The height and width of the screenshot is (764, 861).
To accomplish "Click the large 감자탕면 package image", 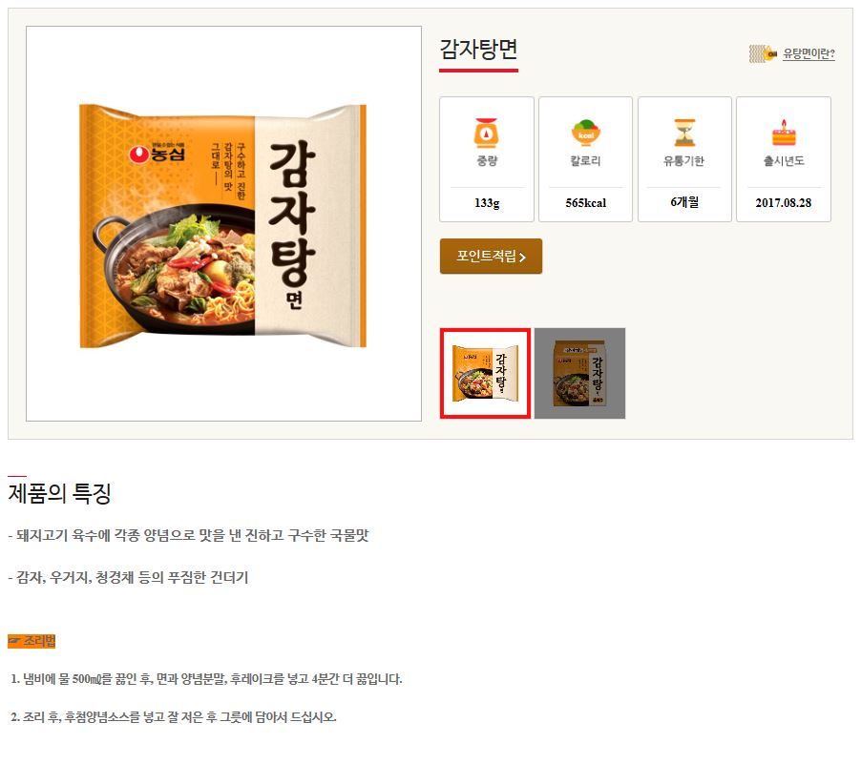I will pos(223,225).
